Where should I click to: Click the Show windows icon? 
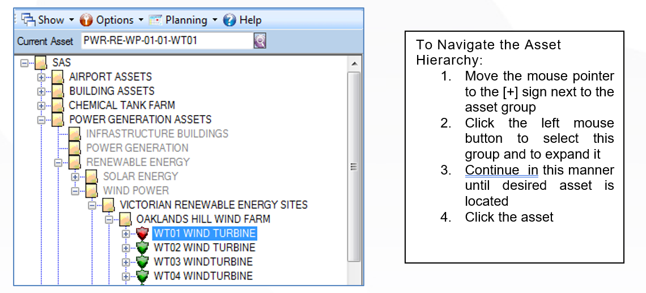[28, 19]
